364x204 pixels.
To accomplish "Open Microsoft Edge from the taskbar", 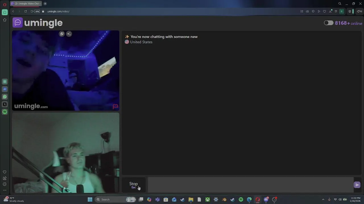I will [x=249, y=199].
